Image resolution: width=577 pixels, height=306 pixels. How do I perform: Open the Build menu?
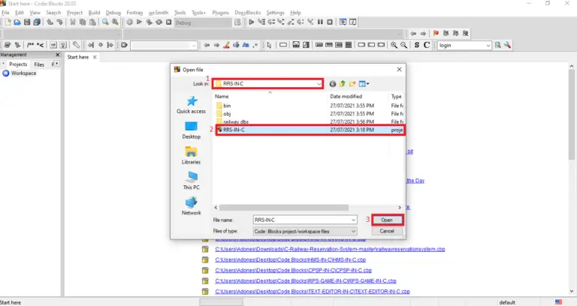94,13
